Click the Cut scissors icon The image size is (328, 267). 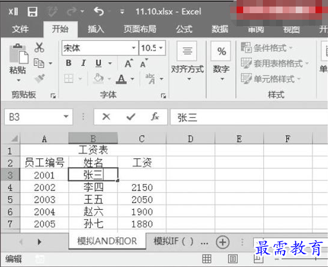39,47
